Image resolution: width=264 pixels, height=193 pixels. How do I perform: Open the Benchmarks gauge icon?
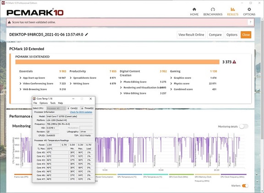coord(213,9)
